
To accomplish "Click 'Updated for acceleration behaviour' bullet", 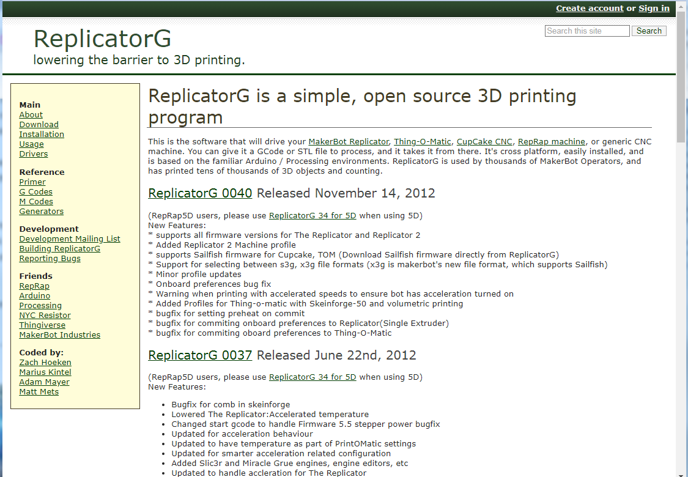I will point(242,434).
